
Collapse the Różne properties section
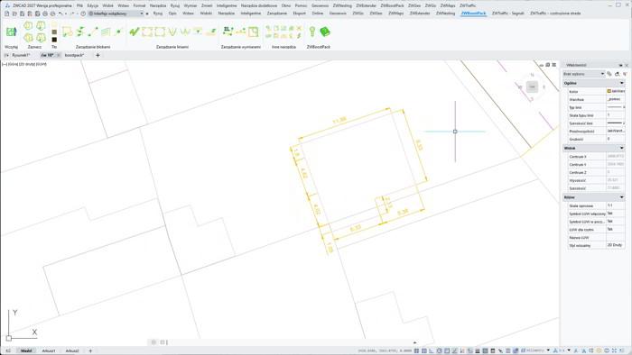click(x=621, y=197)
